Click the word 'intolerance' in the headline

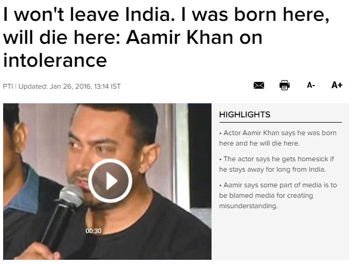[55, 61]
